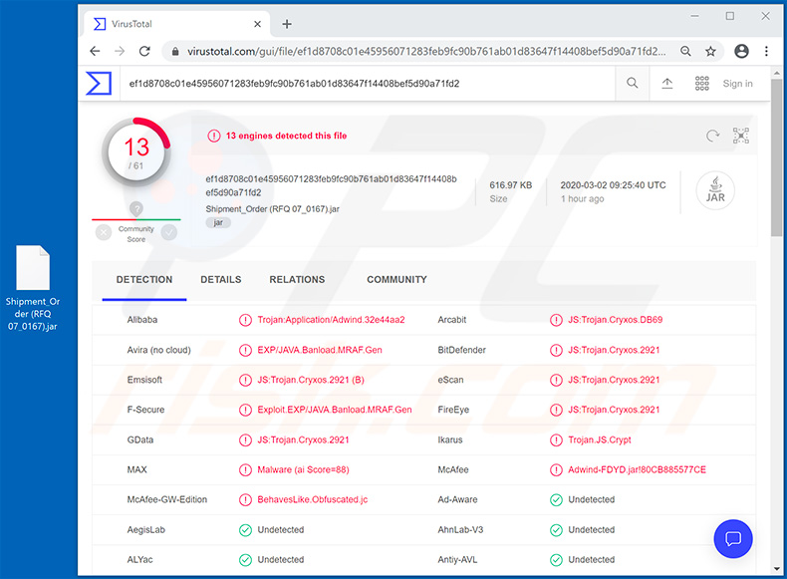This screenshot has width=787, height=579.
Task: Bookmark this page with star icon
Action: (x=710, y=51)
